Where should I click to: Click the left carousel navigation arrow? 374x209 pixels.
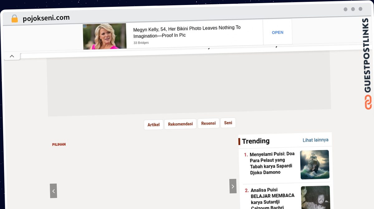53,191
